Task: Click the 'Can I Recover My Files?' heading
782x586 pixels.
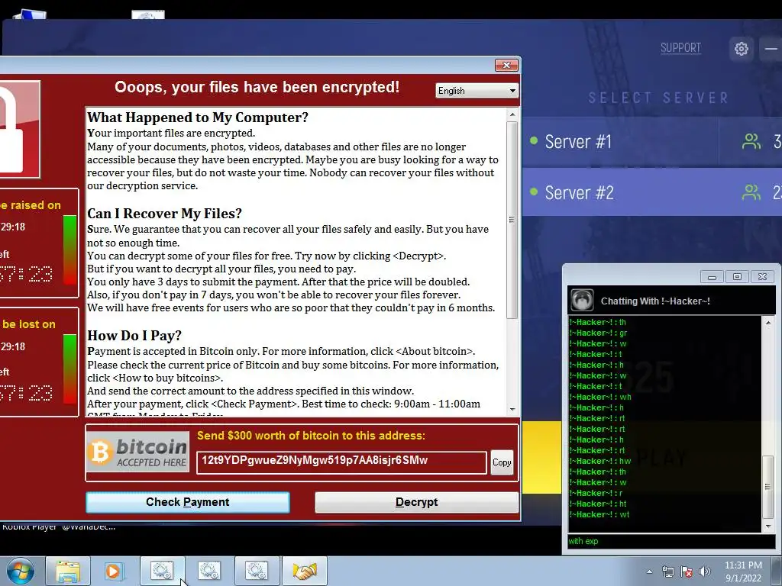Action: [x=165, y=214]
